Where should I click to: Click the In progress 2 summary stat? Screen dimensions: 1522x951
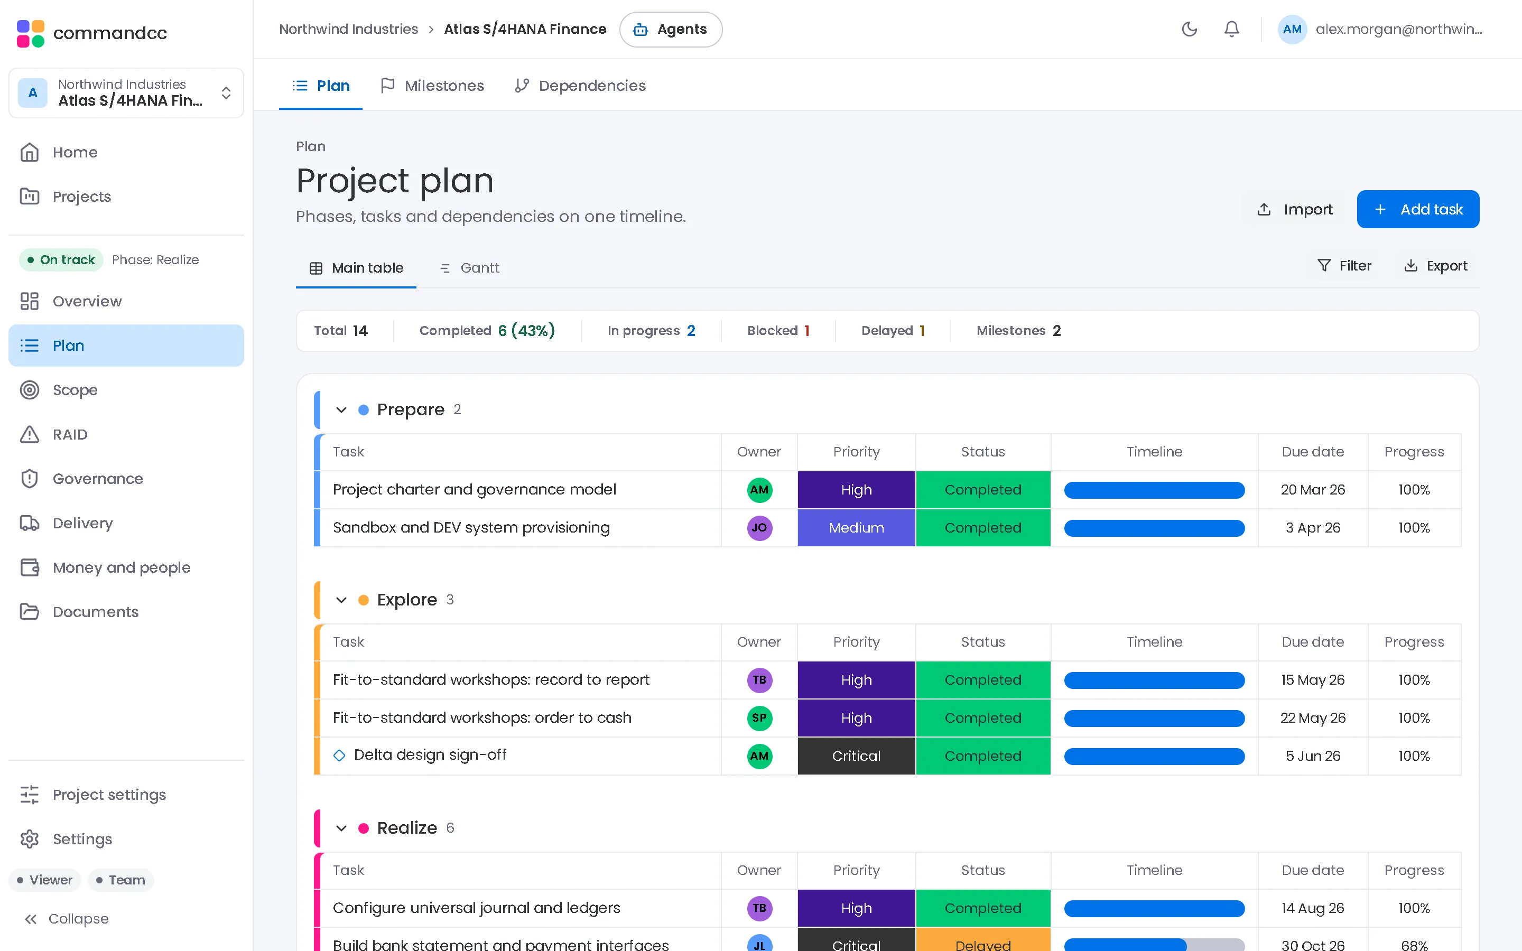pyautogui.click(x=651, y=331)
